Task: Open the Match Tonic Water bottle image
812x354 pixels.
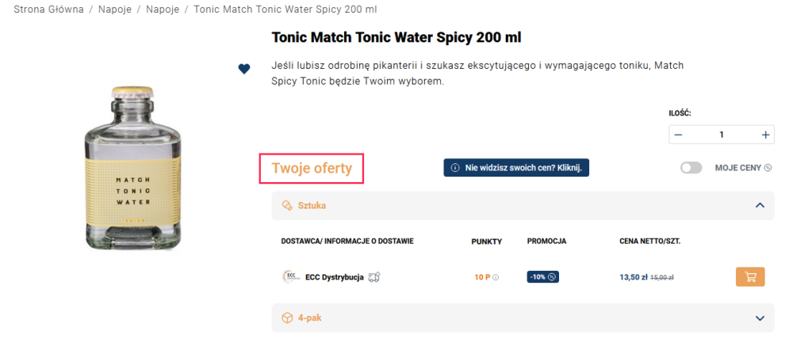Action: pyautogui.click(x=128, y=169)
